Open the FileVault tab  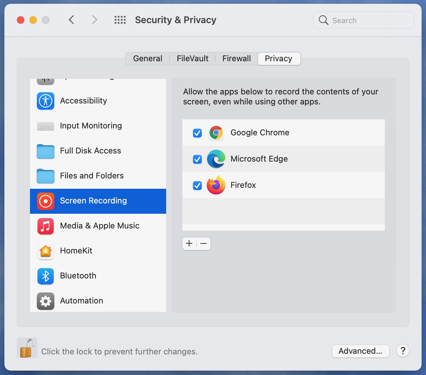coord(192,59)
